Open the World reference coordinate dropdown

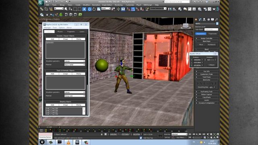pos(106,8)
